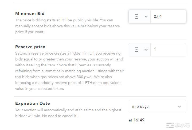Click the "Expiration Date" section heading
Screen dimensions: 192x130
(33, 104)
